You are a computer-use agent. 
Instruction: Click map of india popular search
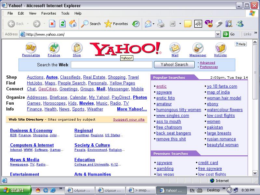point(218,92)
